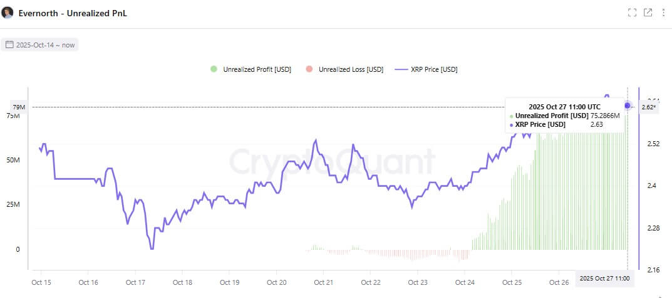Click the 2.62 price axis marker
Image resolution: width=672 pixels, height=298 pixels.
648,107
